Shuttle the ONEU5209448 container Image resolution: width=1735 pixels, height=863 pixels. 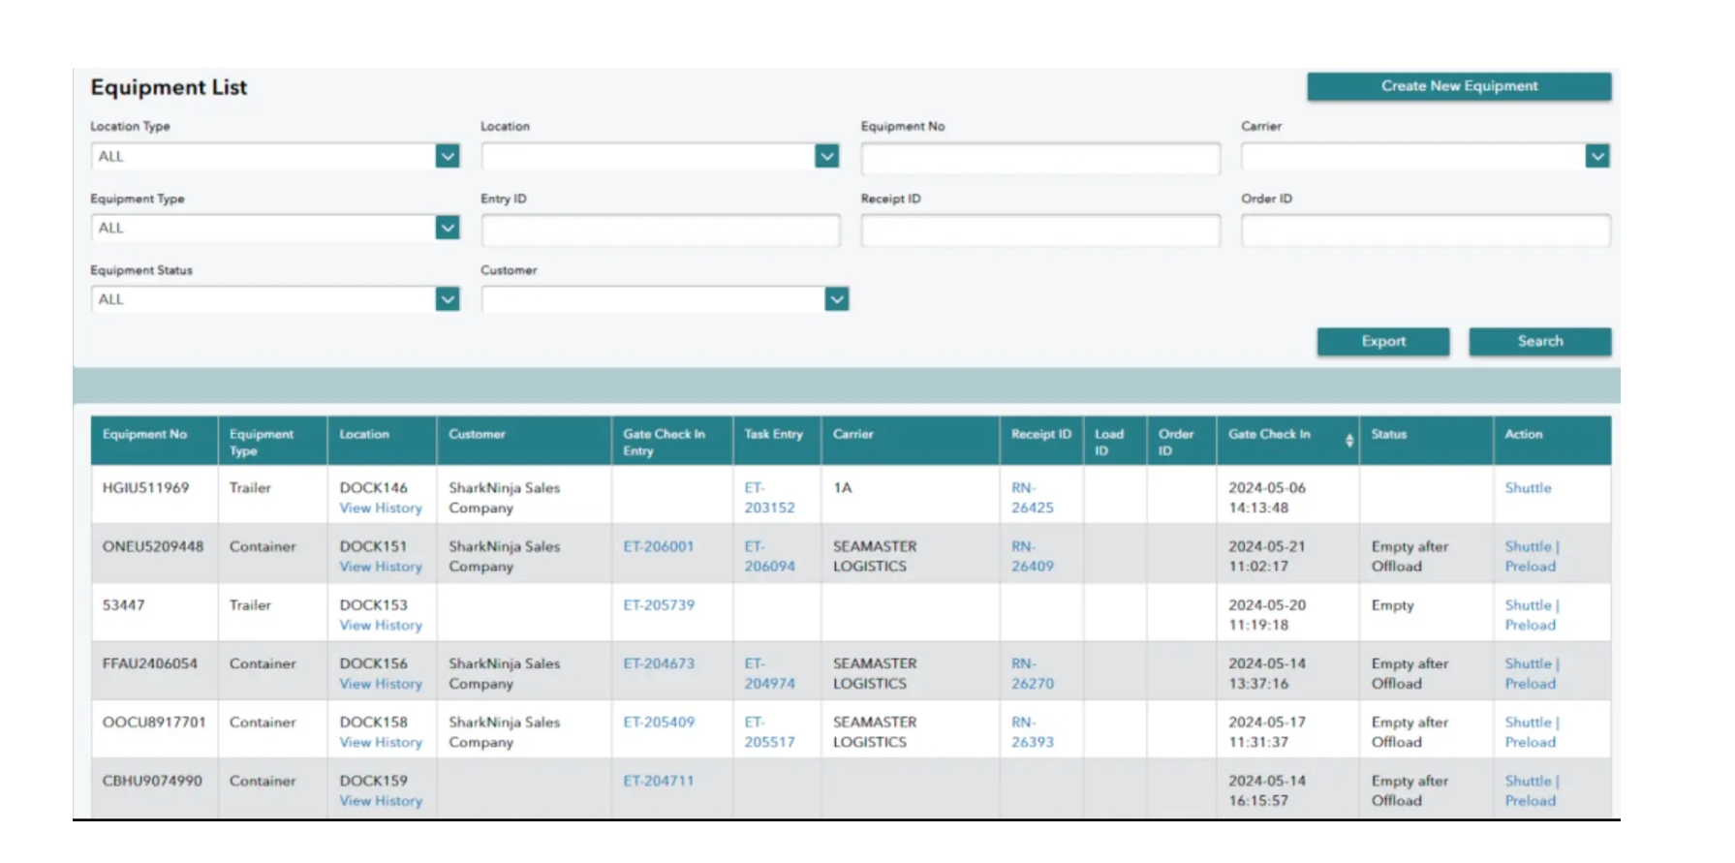1528,546
